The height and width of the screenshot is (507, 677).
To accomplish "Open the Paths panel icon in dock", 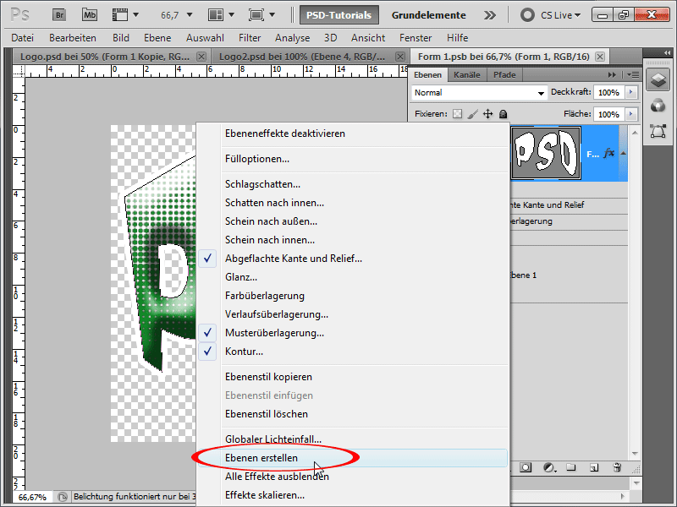I will tap(658, 131).
